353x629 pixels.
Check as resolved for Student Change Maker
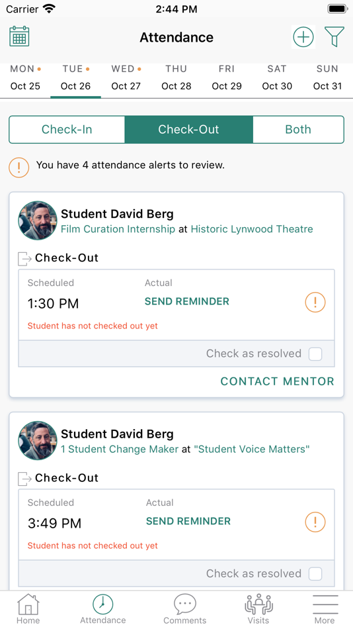(x=315, y=573)
